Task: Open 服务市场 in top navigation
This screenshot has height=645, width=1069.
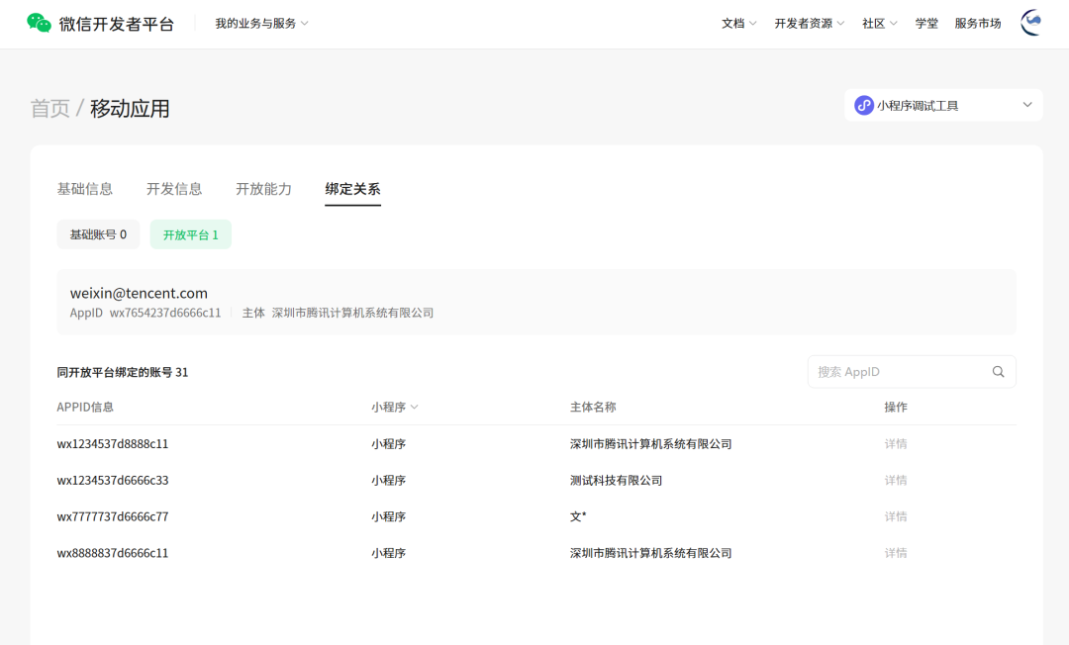Action: pyautogui.click(x=978, y=24)
